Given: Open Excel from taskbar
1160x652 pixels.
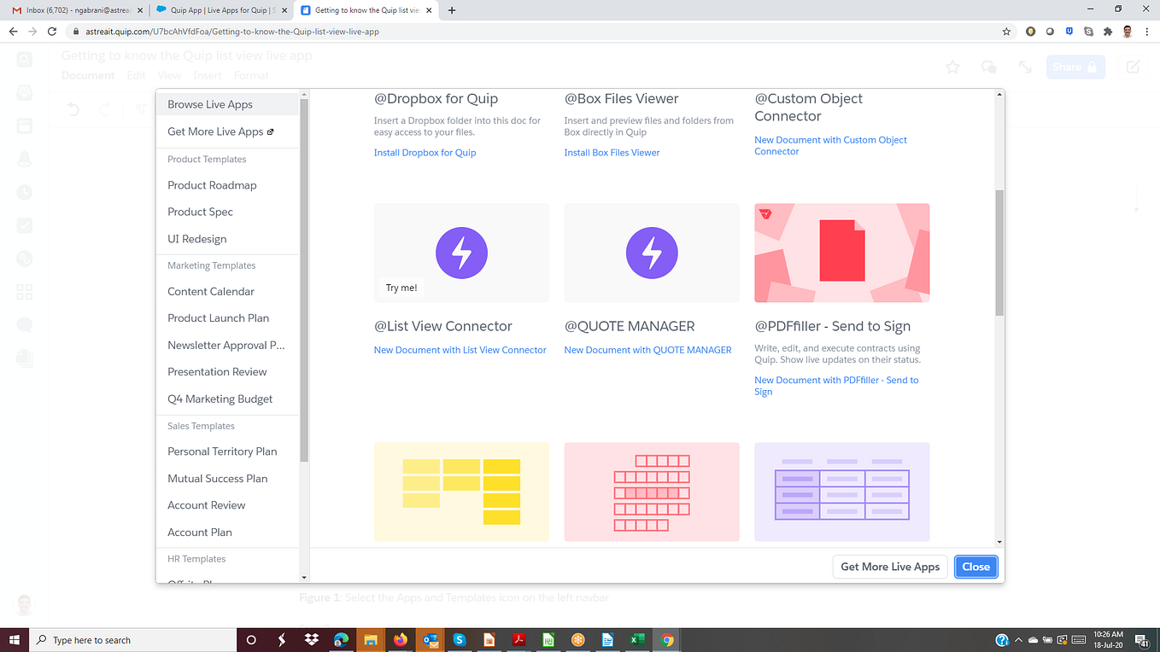Looking at the screenshot, I should (637, 640).
